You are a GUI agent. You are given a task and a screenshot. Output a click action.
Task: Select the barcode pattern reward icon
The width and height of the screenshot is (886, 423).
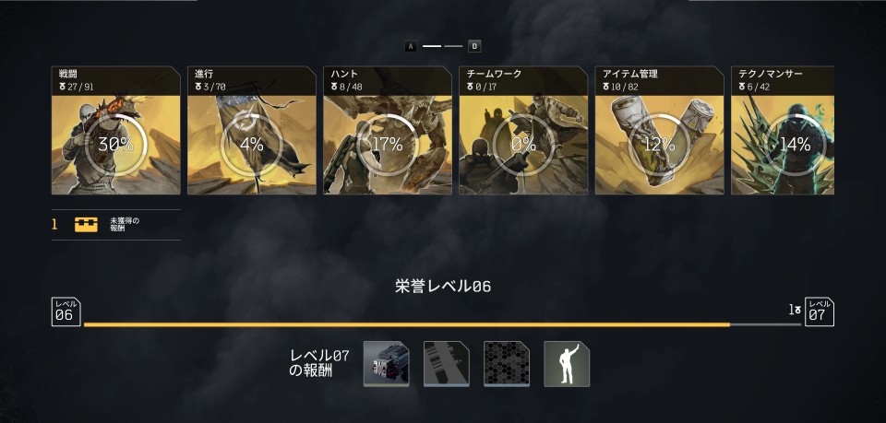point(447,364)
